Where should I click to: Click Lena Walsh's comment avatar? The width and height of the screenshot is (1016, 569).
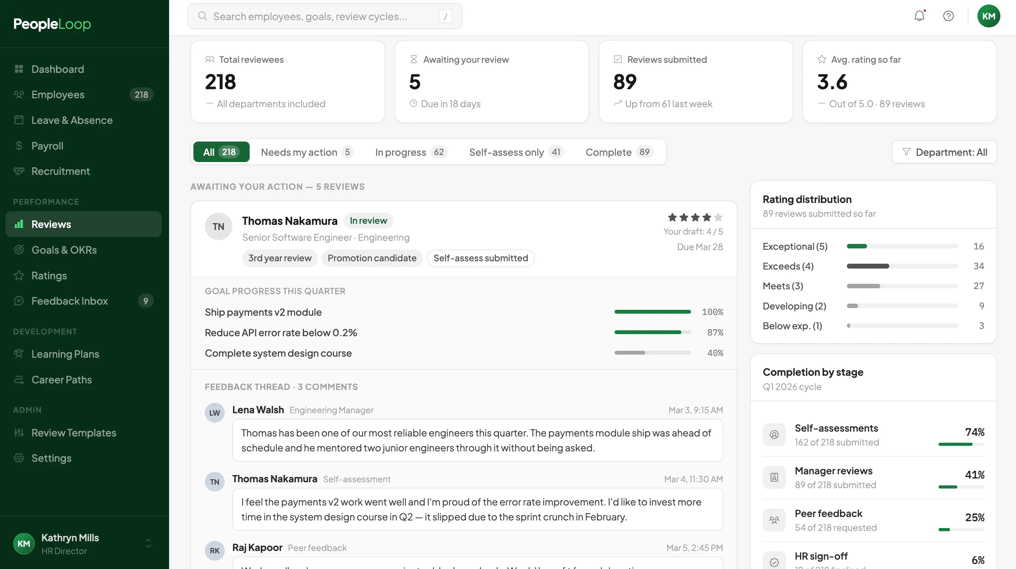tap(215, 413)
